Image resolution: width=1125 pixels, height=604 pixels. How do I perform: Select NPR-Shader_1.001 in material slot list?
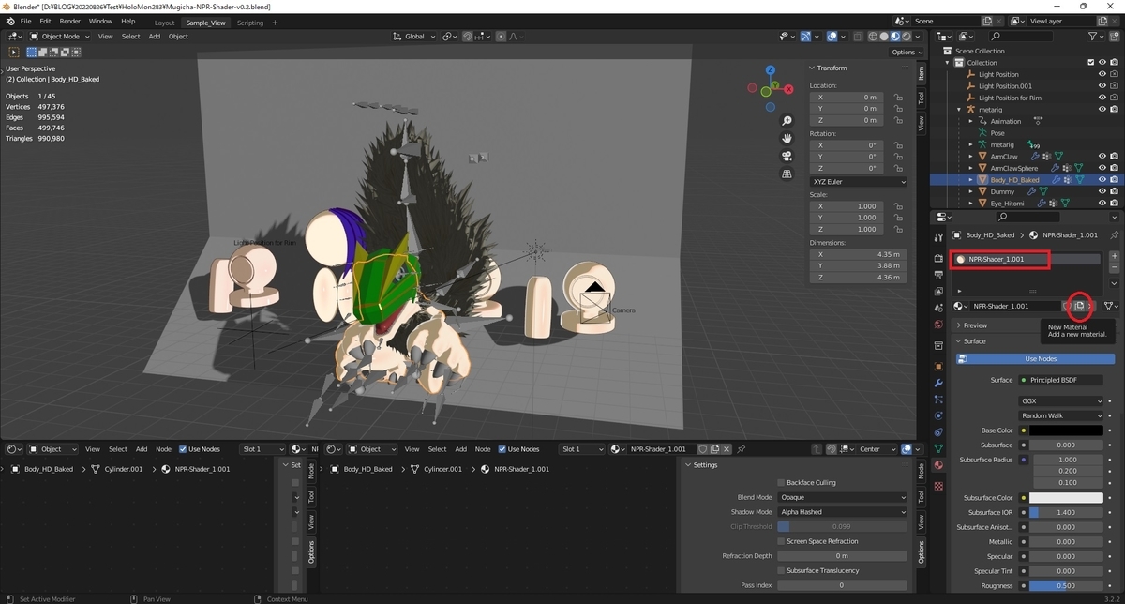tap(1027, 259)
